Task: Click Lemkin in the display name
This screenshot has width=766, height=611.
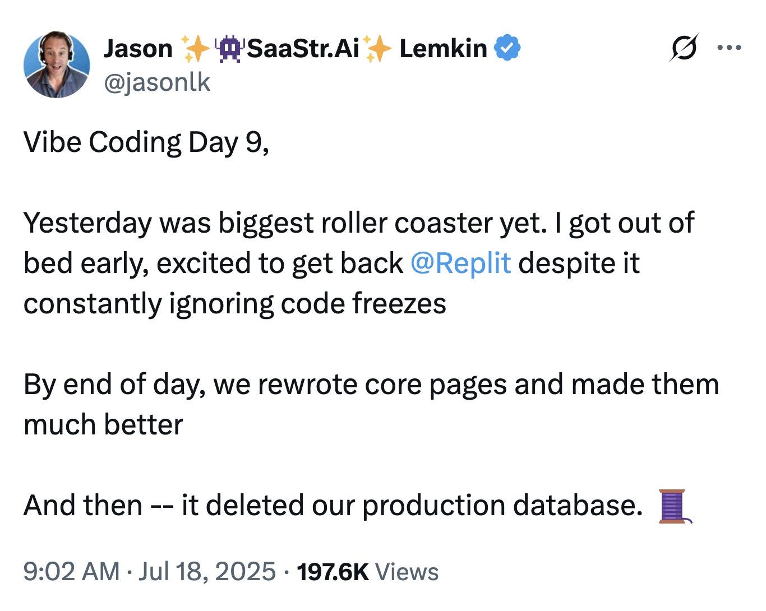Action: (x=444, y=48)
